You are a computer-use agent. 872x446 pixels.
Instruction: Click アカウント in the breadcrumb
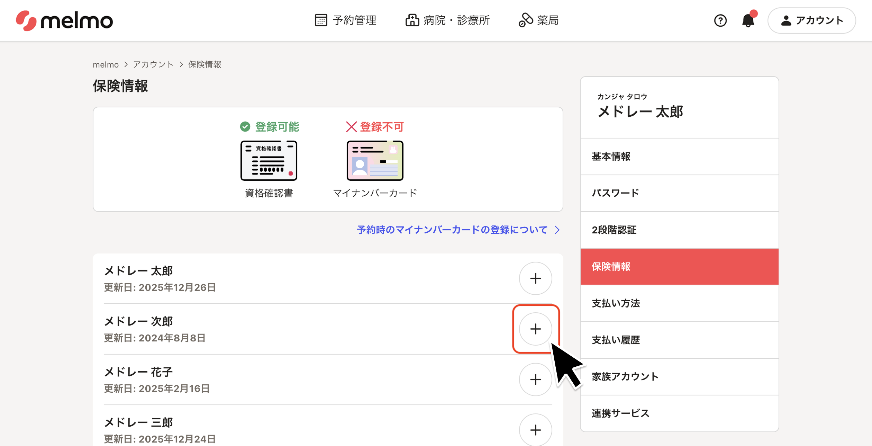pyautogui.click(x=153, y=65)
